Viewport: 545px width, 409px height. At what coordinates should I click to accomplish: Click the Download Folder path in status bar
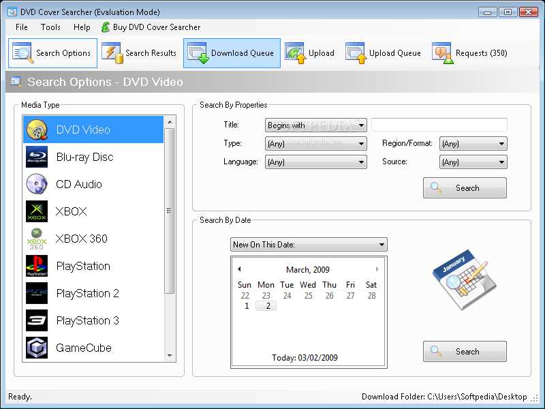click(x=444, y=397)
